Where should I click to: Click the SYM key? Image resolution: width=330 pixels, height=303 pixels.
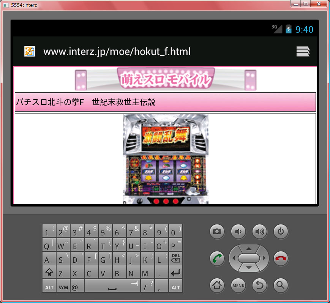click(63, 286)
